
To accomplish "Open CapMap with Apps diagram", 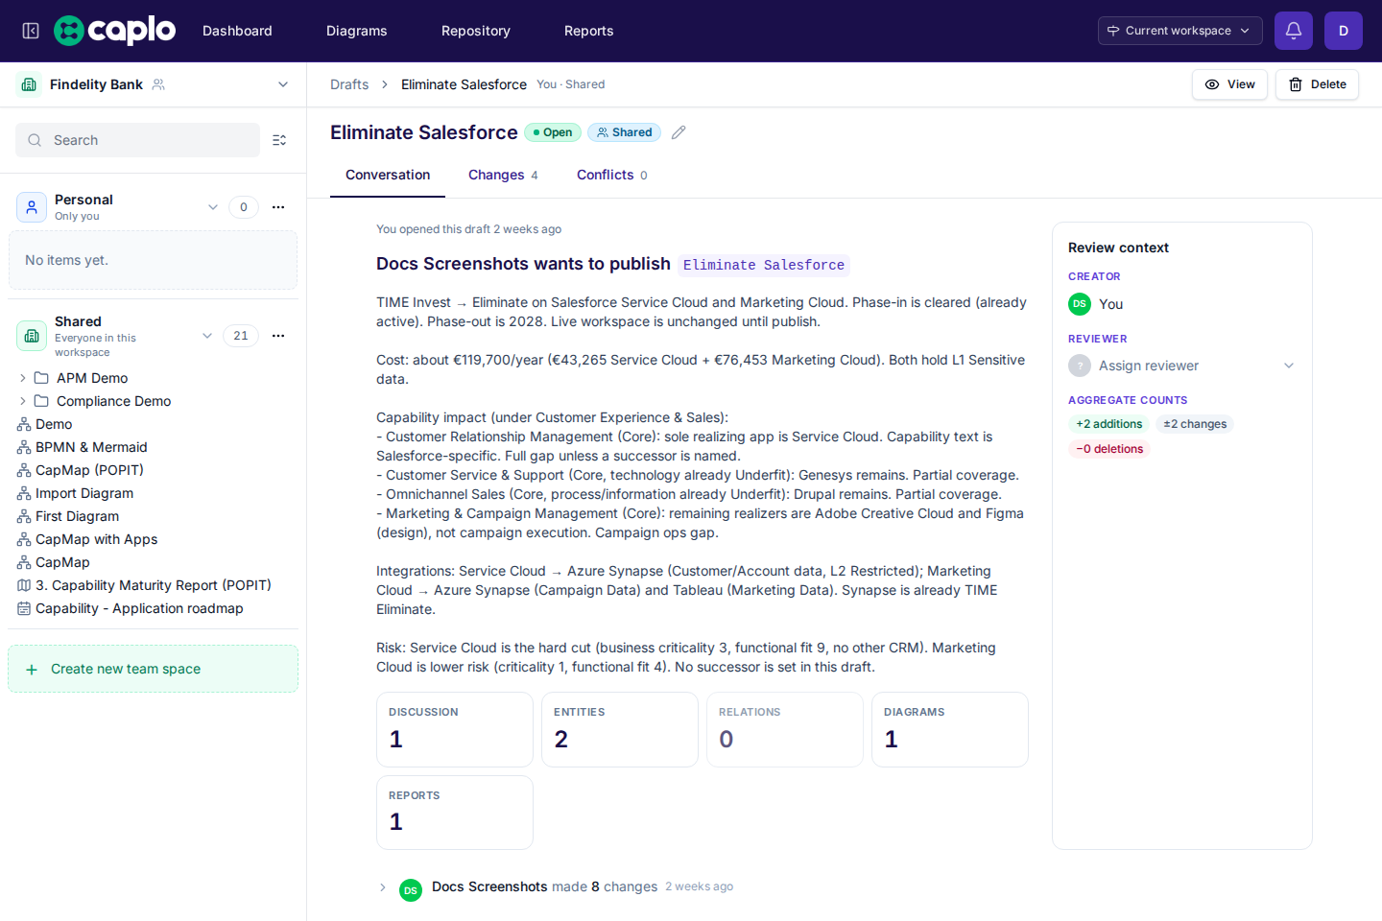I will (96, 539).
